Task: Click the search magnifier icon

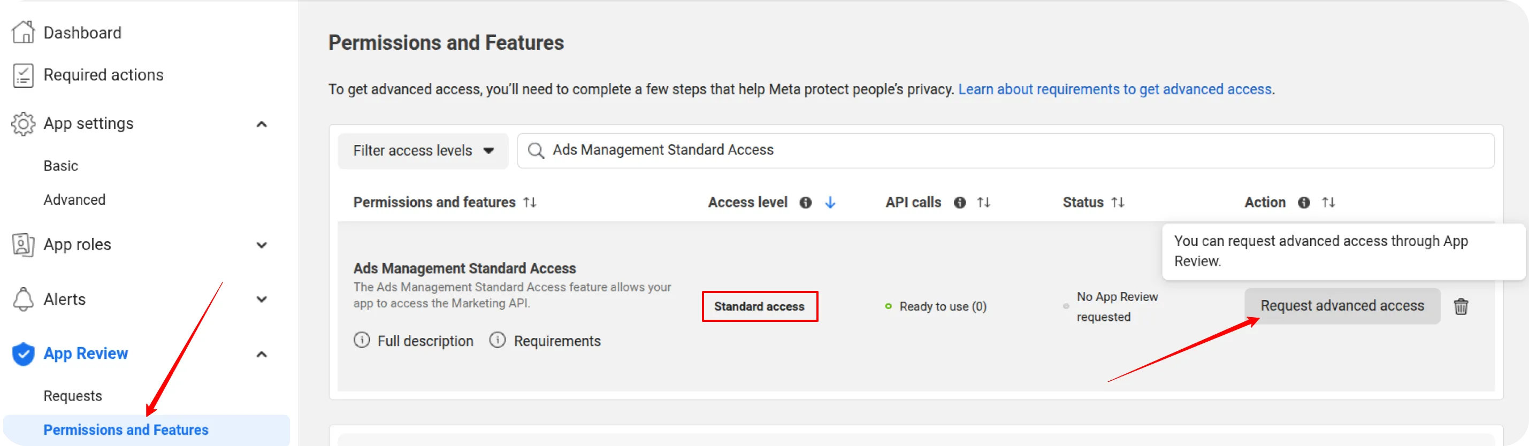Action: coord(536,151)
